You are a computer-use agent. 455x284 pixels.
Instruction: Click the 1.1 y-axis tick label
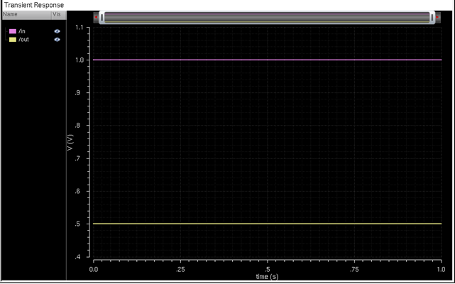80,27
